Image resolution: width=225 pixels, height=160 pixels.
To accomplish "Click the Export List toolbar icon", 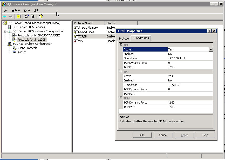I will pyautogui.click(x=33, y=16).
